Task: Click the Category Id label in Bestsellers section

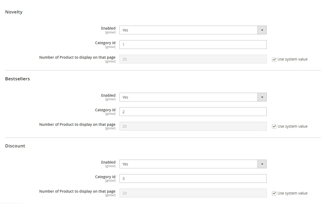Action: coord(105,110)
